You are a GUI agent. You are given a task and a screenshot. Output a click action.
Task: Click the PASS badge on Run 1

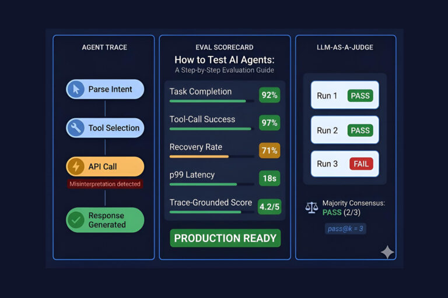(x=360, y=95)
